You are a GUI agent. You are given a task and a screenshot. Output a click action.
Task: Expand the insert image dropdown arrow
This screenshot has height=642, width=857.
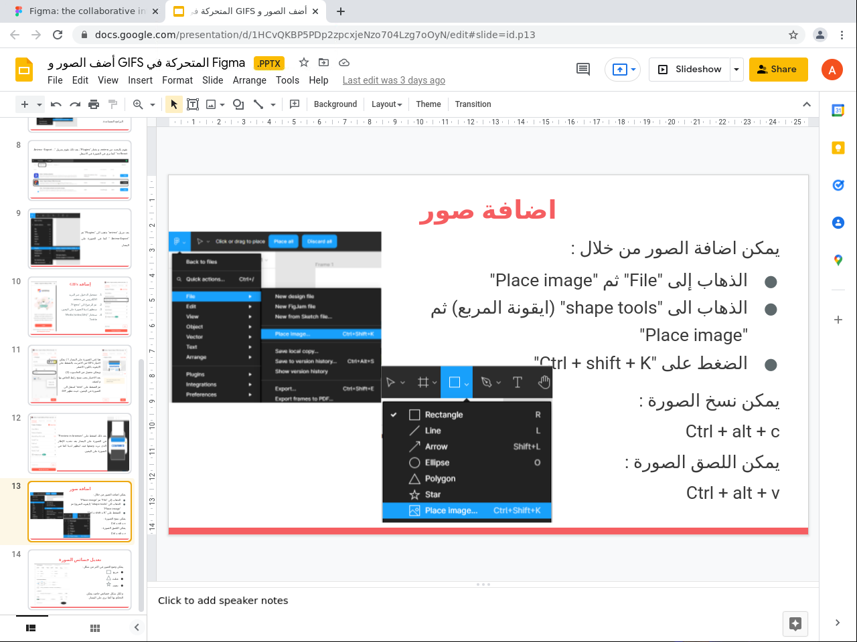click(222, 104)
